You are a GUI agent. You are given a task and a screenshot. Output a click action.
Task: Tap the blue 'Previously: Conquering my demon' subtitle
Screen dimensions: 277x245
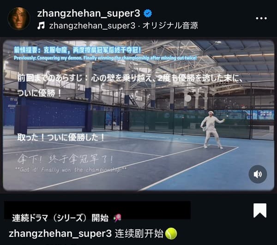[105, 58]
